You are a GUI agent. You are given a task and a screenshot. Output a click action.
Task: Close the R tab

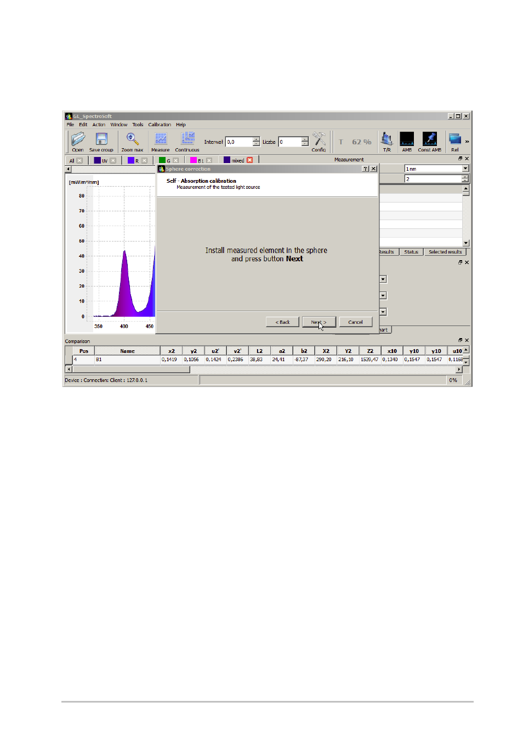145,161
